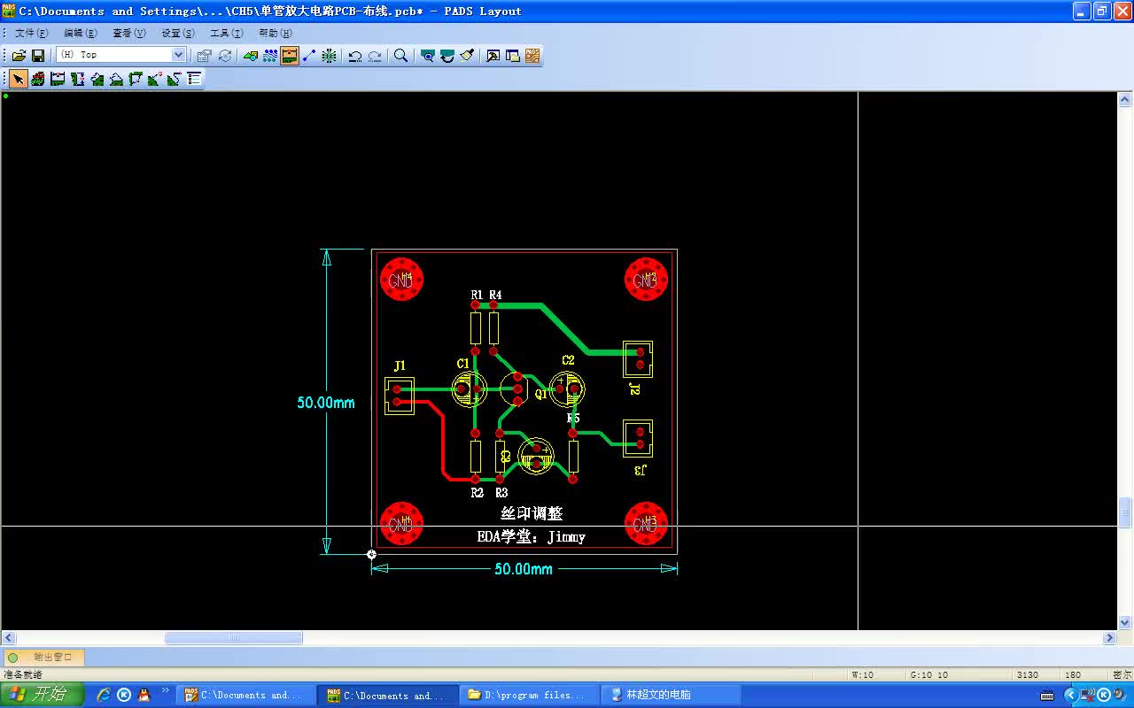Switch to the first PADS taskbar window button

(x=245, y=696)
